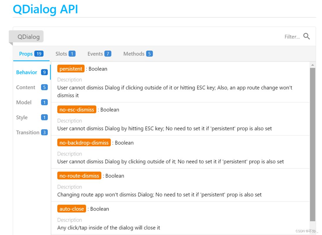Expand the no-backdrop-dismiss prop entry

point(84,143)
